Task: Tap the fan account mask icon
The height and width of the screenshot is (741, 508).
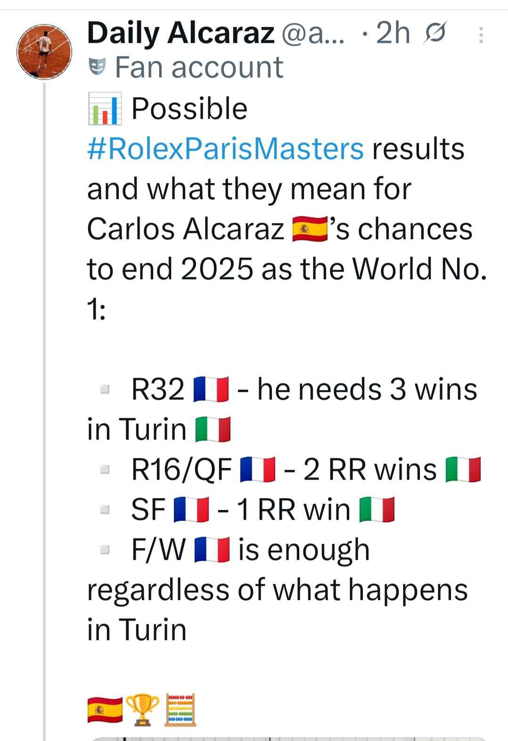Action: click(x=97, y=67)
